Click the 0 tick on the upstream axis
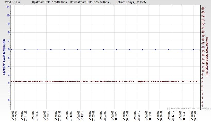211x122 pixels. pyautogui.click(x=9, y=100)
